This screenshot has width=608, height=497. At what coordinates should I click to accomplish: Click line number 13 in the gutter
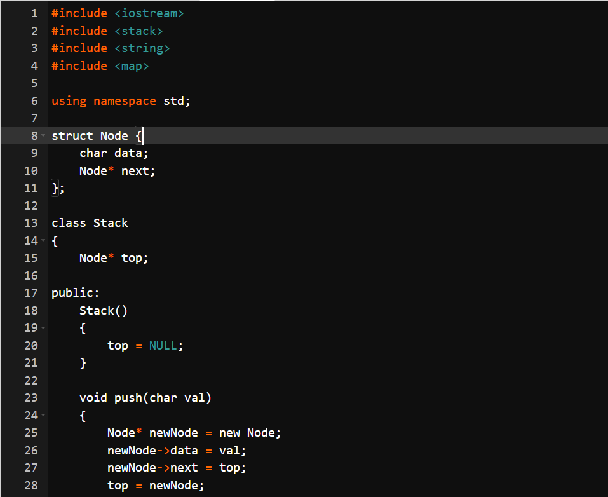coord(30,222)
